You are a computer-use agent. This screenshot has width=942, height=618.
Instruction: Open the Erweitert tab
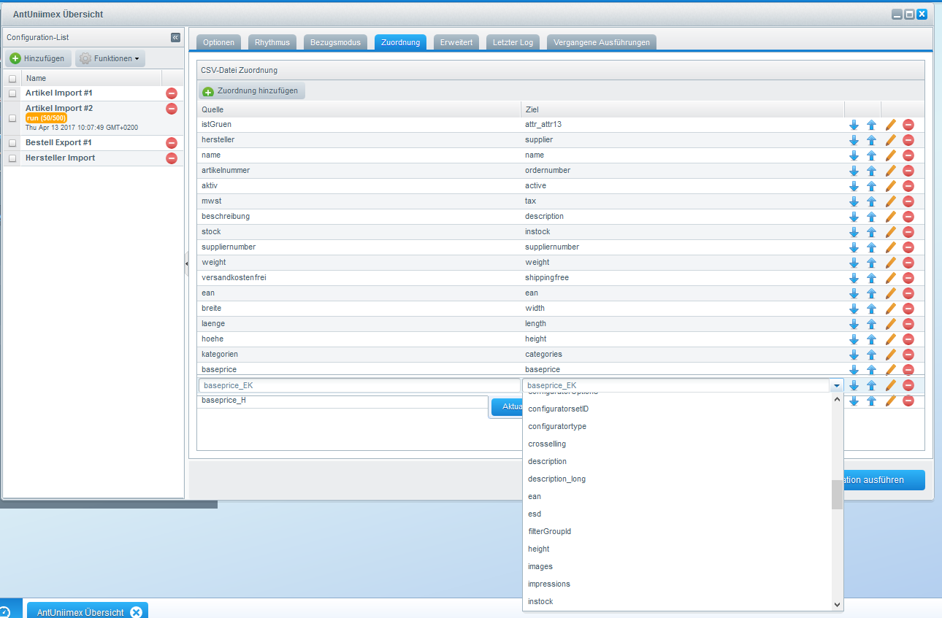456,42
